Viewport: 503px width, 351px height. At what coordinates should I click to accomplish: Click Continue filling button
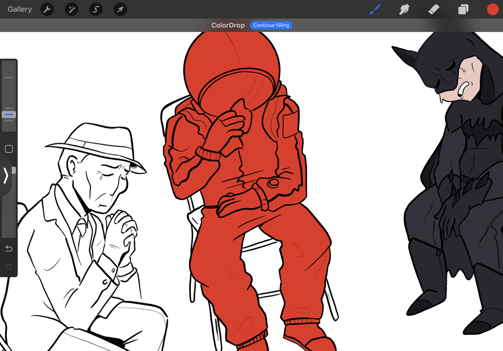(x=271, y=25)
